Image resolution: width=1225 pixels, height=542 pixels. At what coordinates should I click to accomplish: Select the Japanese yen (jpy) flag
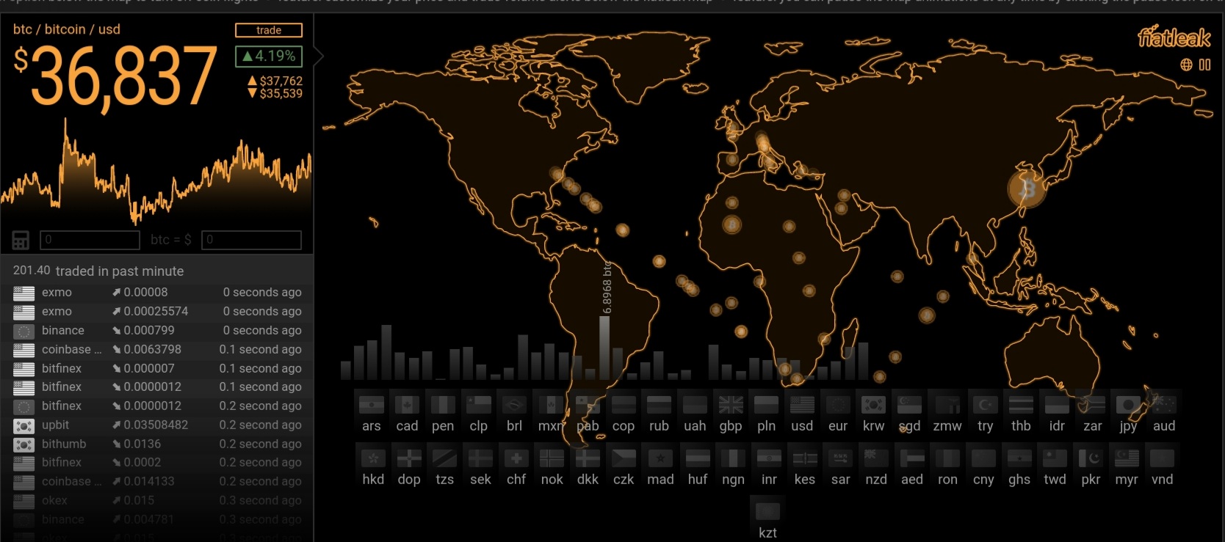pos(1128,406)
